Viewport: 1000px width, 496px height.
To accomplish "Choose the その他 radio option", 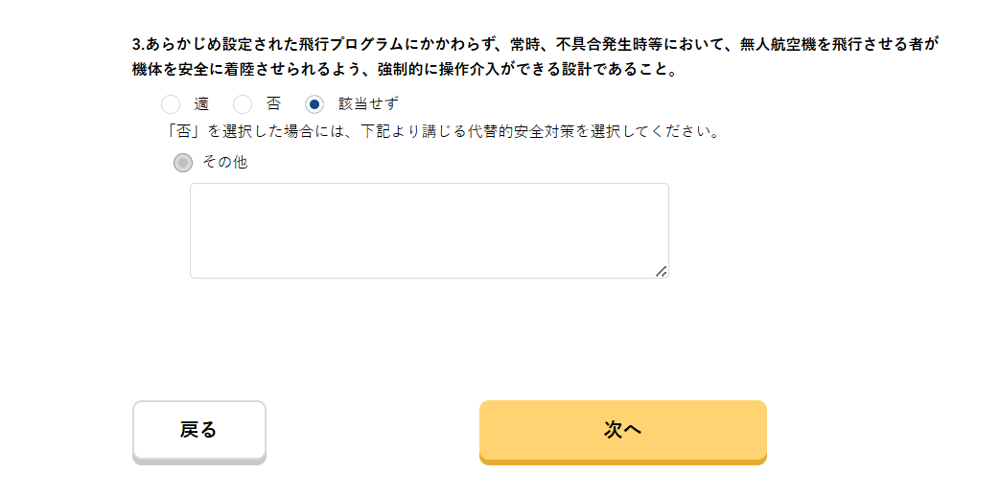I will 183,163.
